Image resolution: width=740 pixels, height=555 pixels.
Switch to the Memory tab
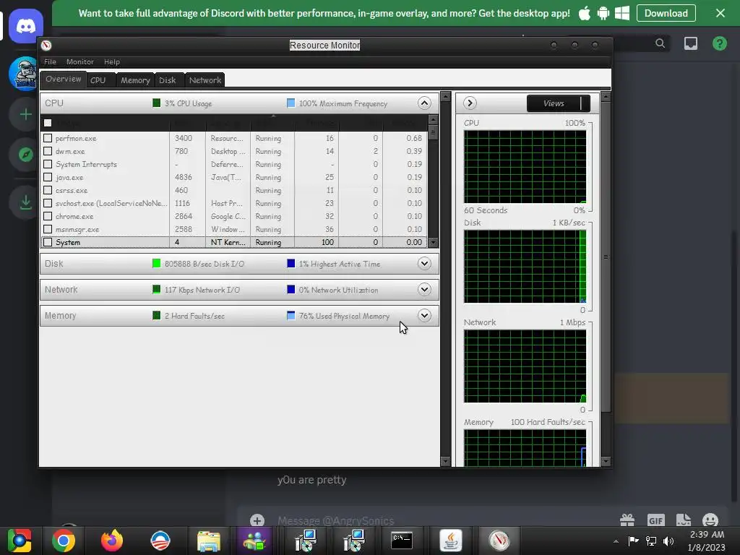point(135,80)
